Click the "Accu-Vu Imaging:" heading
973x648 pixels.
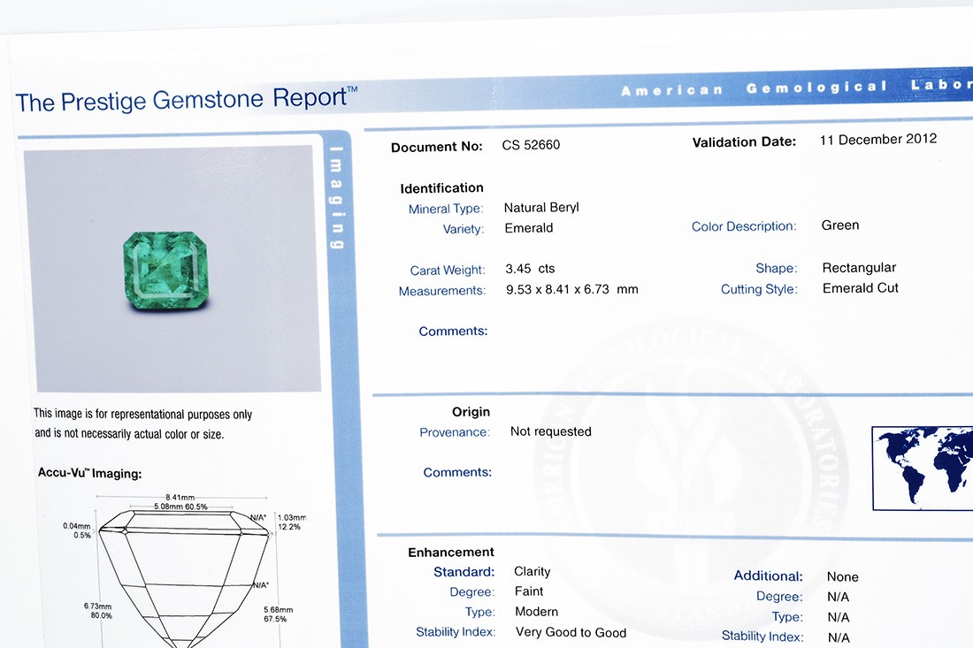coord(90,473)
